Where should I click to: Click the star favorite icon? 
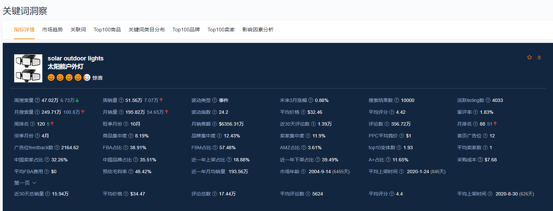[x=529, y=57]
